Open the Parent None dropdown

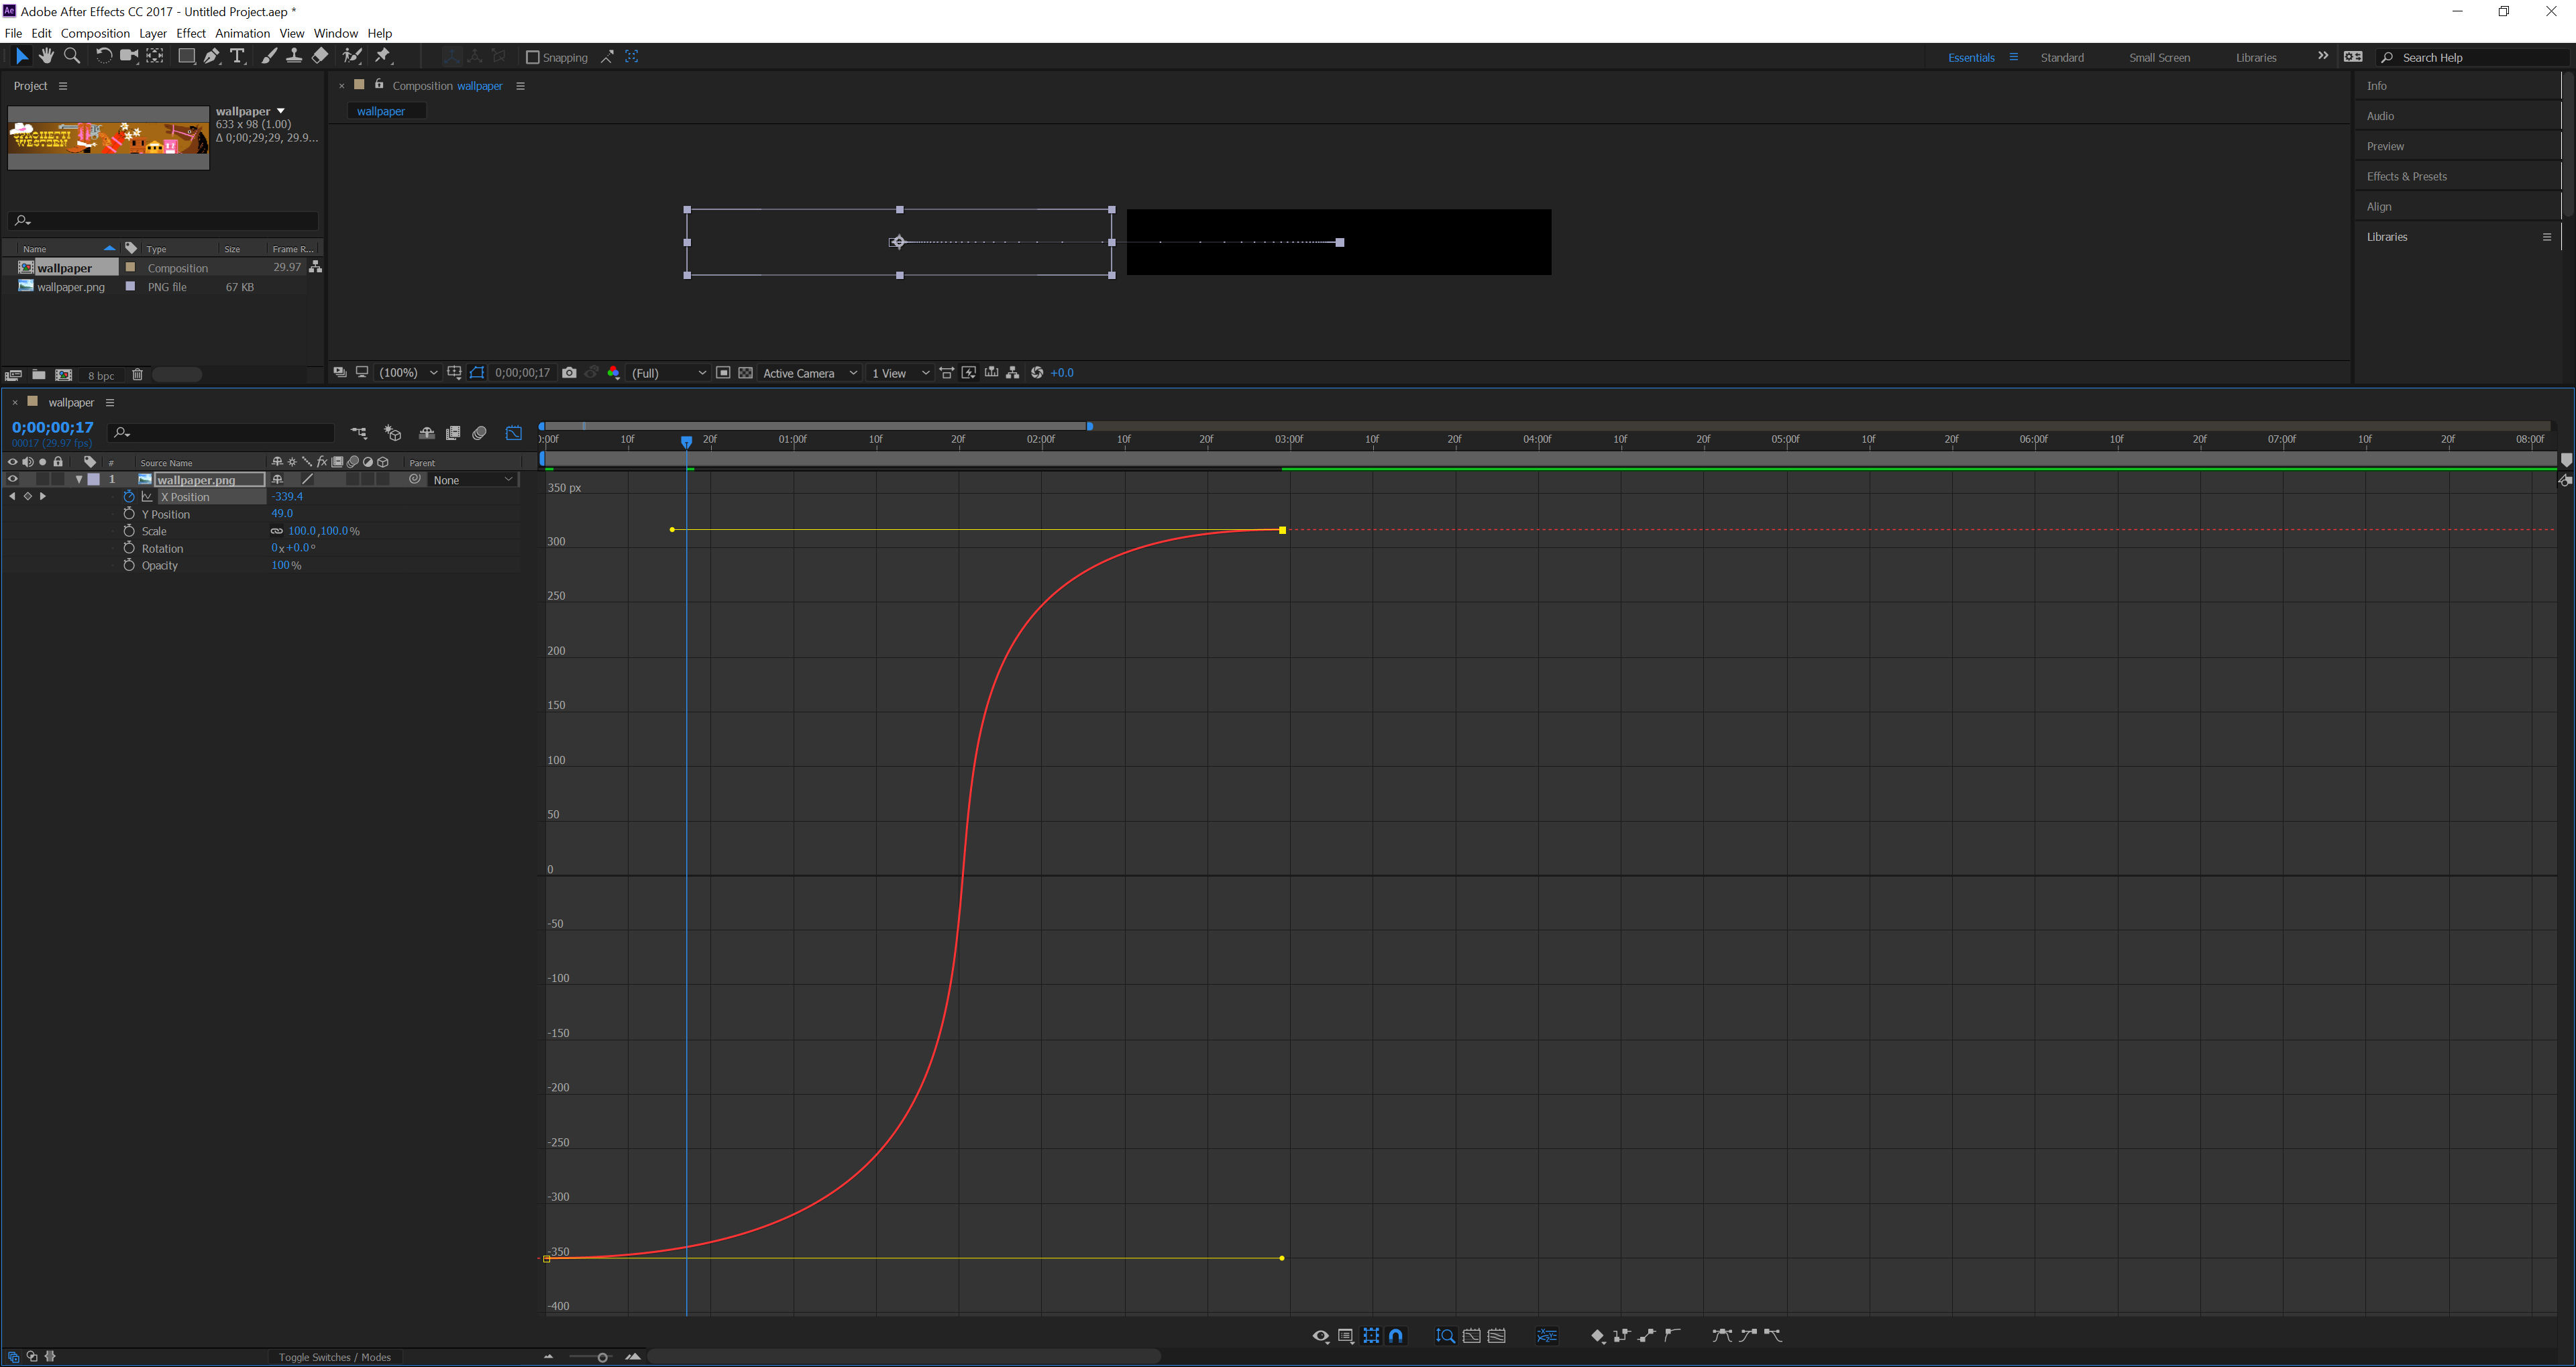point(473,480)
